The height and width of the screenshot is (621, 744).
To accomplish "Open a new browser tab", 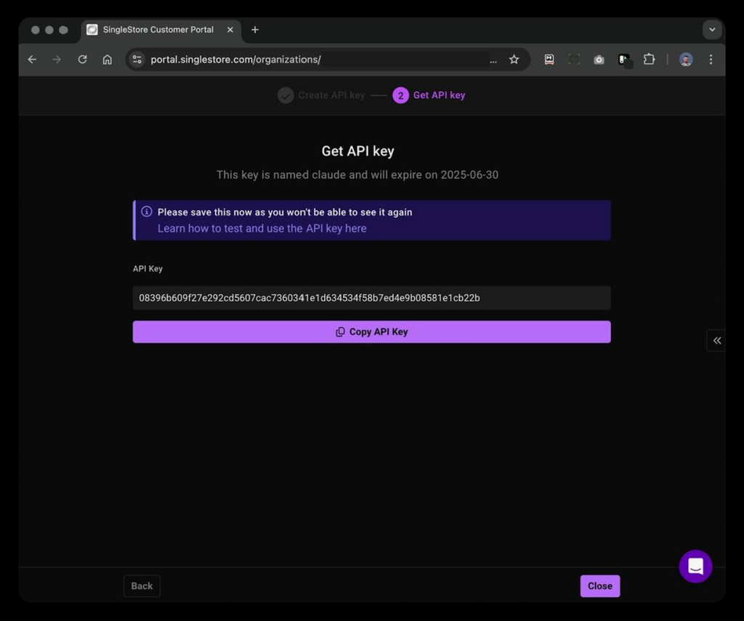I will click(255, 29).
